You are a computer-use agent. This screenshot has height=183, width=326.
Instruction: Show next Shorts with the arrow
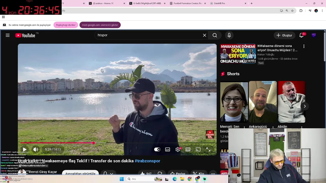(x=305, y=106)
